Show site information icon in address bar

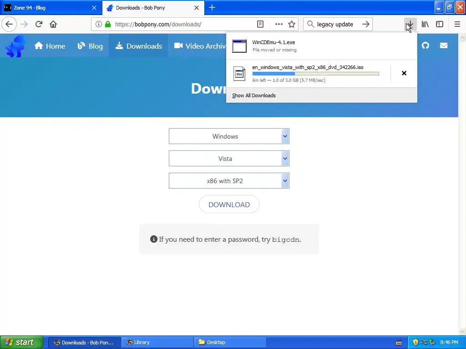[99, 24]
